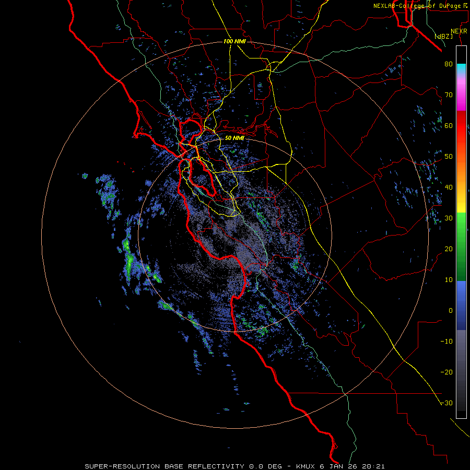Click the blue segment of the color bar

click(461, 305)
